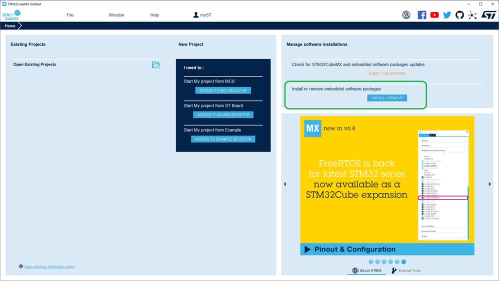Select the Home breadcrumb tab

(10, 26)
